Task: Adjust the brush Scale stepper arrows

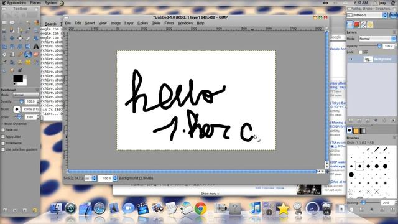Action: pyautogui.click(x=38, y=117)
